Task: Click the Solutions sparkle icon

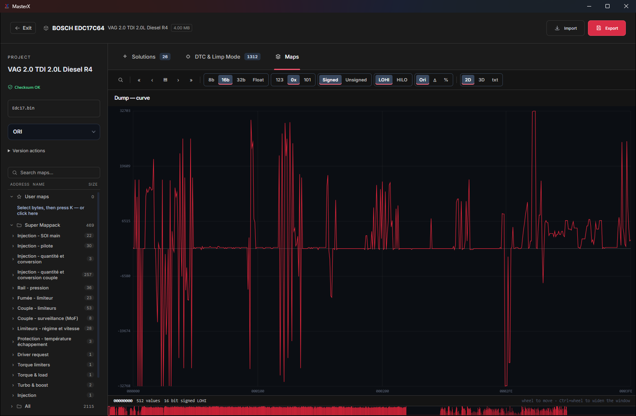Action: (x=125, y=57)
